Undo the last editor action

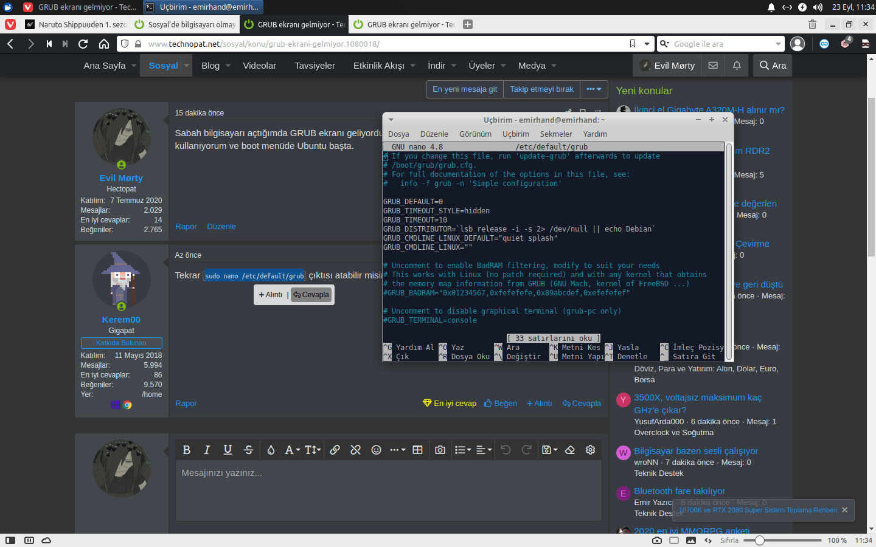506,450
